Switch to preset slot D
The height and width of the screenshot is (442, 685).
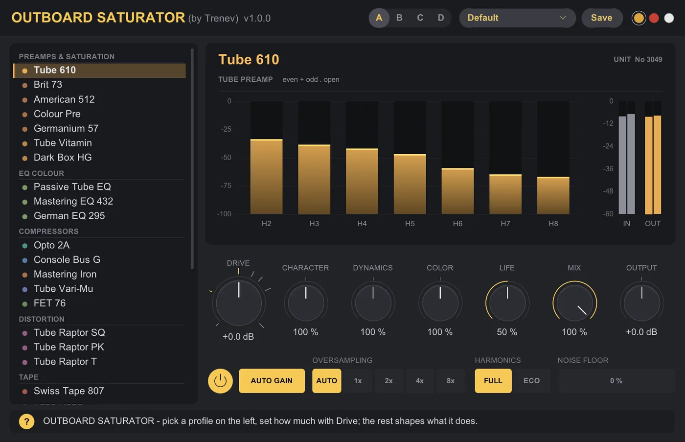441,18
